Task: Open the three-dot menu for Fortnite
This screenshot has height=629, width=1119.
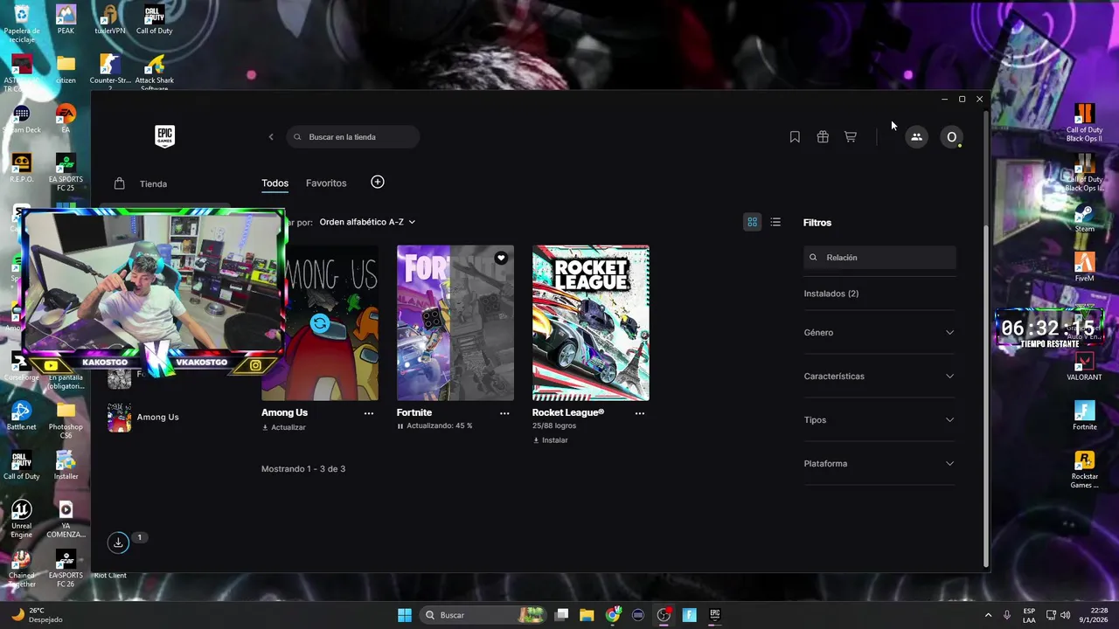Action: point(504,413)
